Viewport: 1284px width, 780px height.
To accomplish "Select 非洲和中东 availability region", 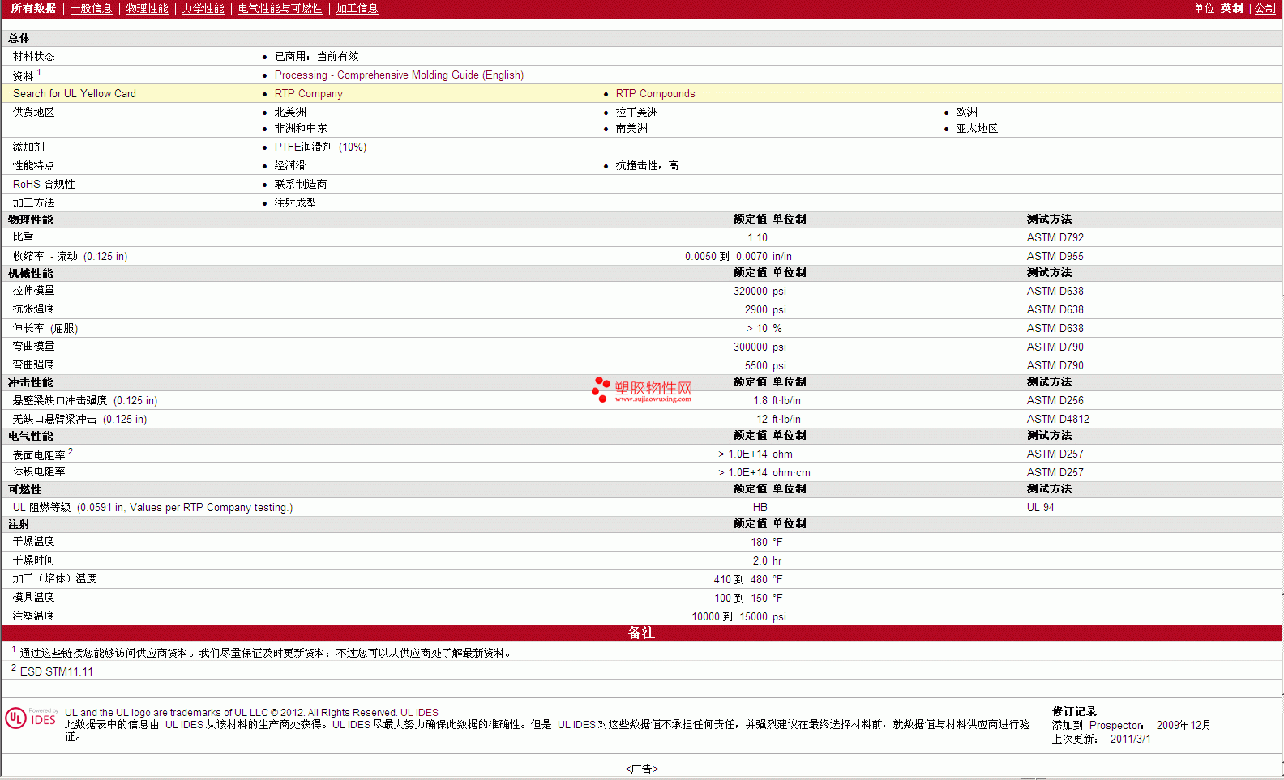I will [301, 128].
